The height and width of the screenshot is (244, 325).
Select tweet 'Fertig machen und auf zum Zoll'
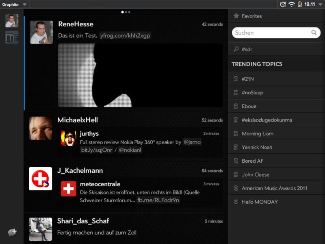point(97,233)
